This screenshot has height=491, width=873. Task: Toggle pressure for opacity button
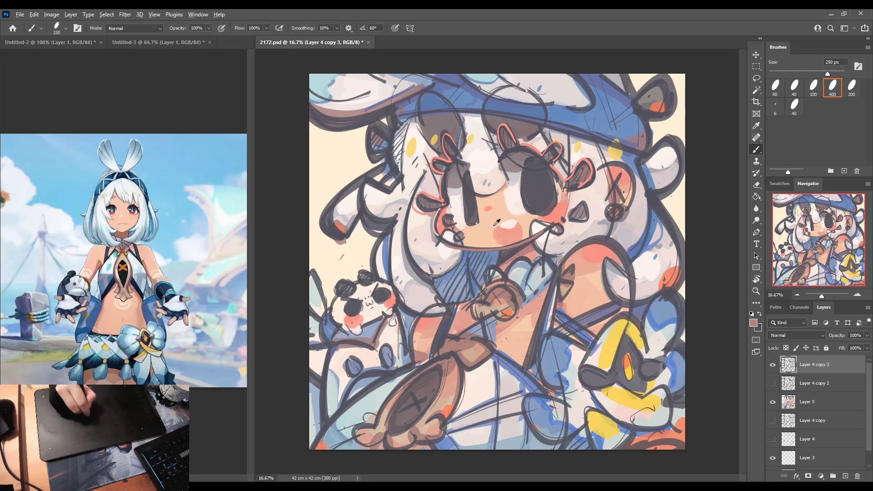[x=221, y=28]
